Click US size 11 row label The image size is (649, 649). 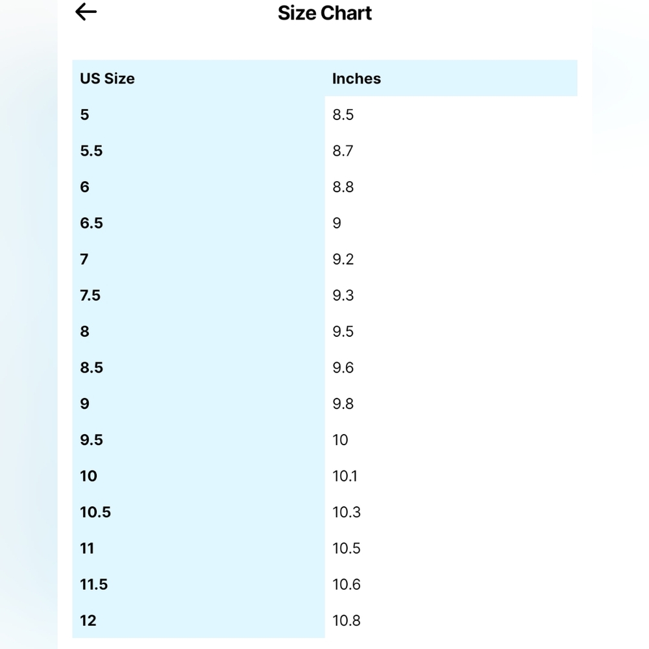87,548
